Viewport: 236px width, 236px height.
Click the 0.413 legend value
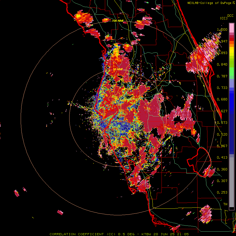click(x=222, y=158)
